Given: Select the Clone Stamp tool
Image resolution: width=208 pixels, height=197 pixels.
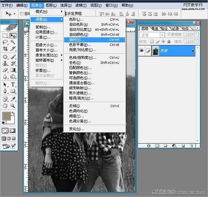Looking at the screenshot, I should pos(5,63).
